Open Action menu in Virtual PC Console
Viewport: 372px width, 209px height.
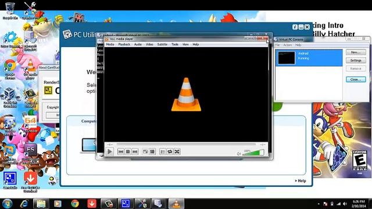click(287, 45)
